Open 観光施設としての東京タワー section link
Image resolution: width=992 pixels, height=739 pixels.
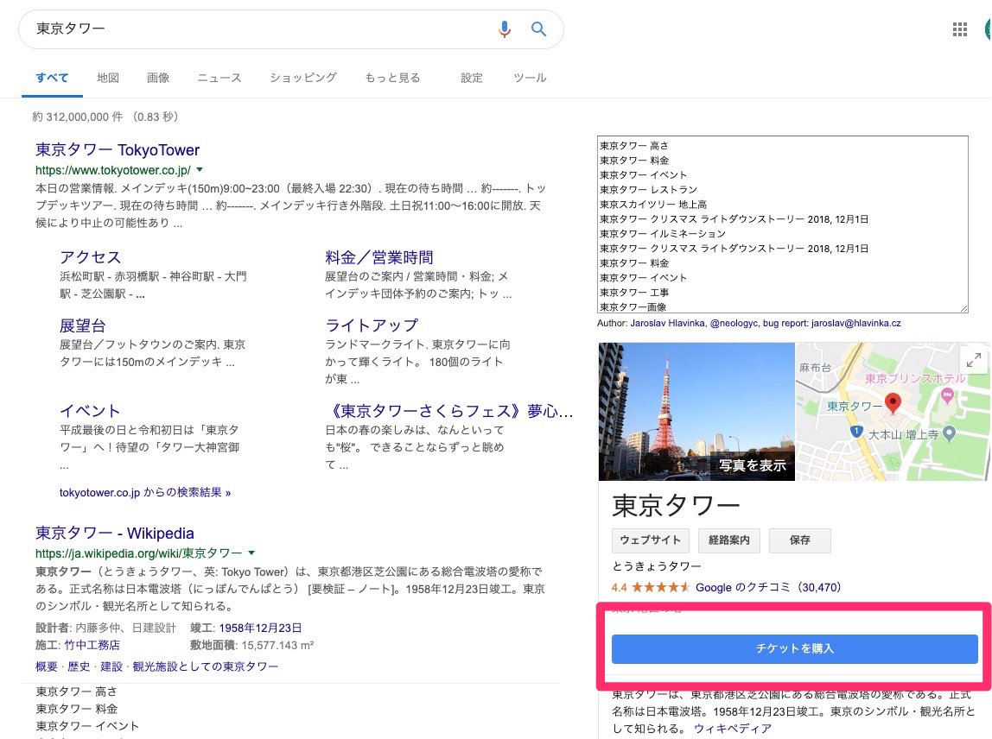(x=205, y=666)
